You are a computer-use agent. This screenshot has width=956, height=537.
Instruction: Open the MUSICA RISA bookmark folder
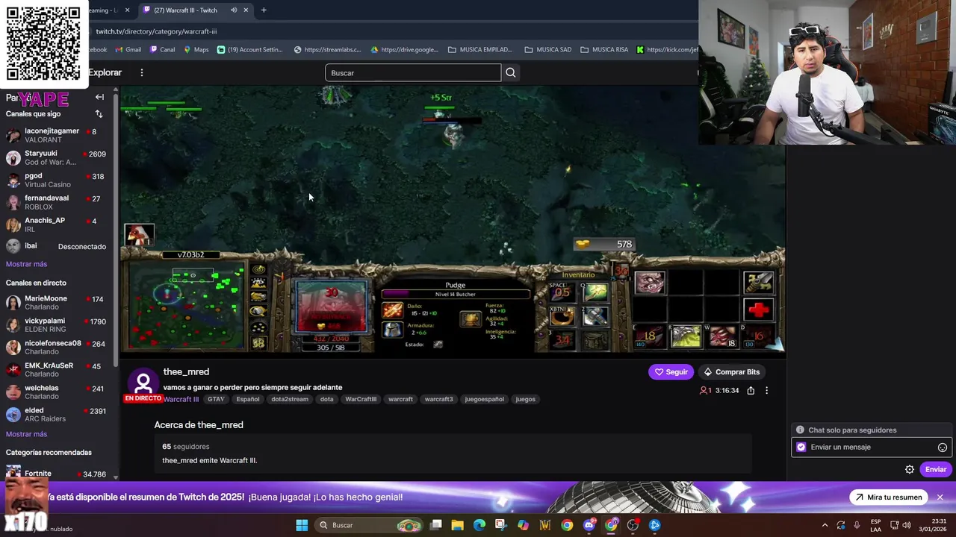pos(604,50)
